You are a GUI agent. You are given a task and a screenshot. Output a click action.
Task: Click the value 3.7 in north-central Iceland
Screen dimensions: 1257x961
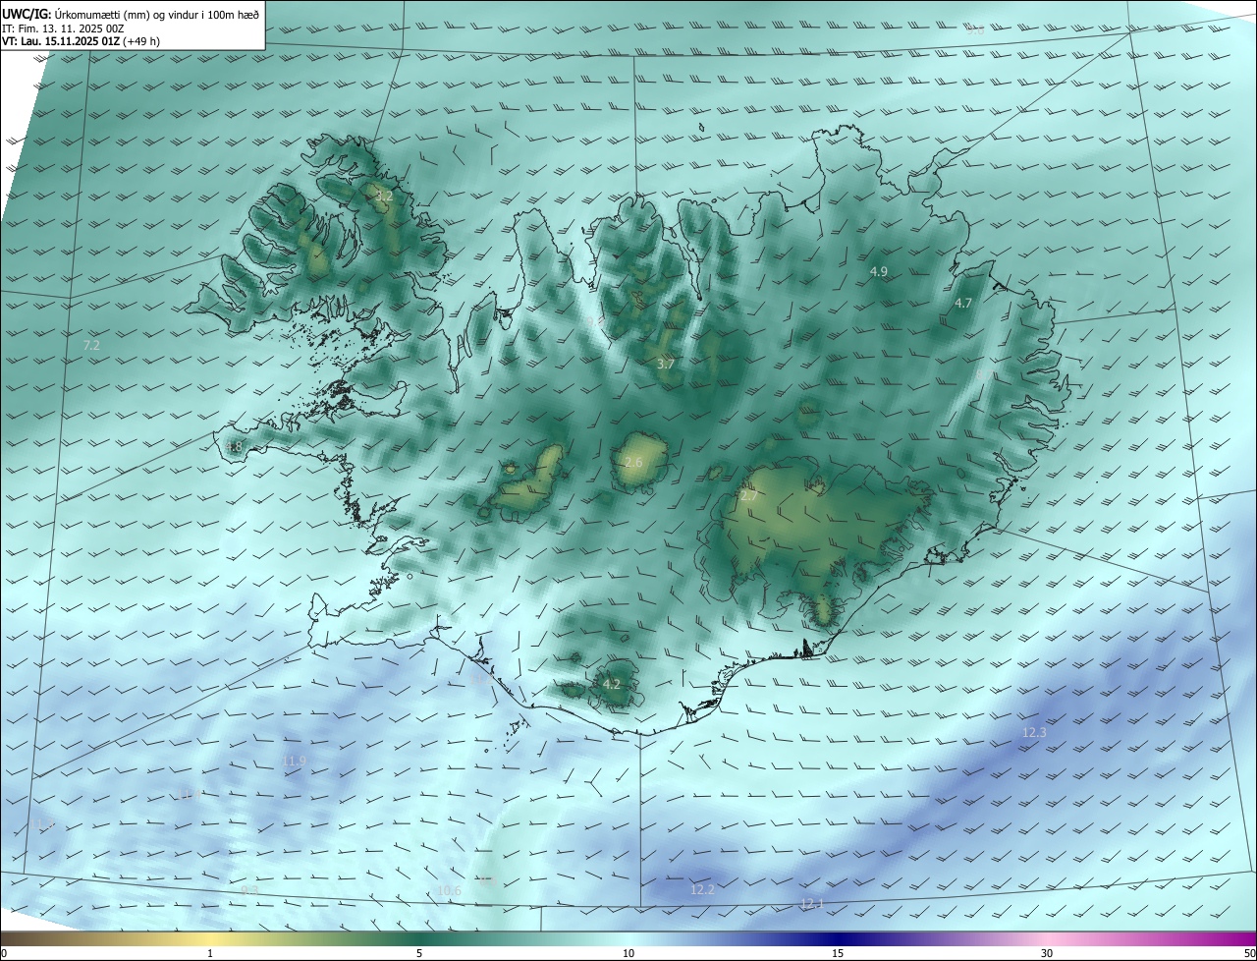pyautogui.click(x=666, y=365)
